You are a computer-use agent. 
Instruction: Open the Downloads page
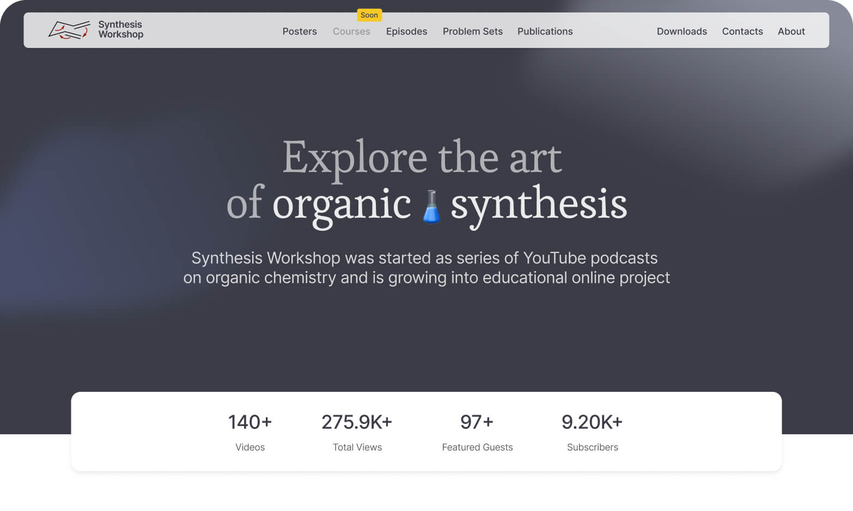[x=681, y=32]
